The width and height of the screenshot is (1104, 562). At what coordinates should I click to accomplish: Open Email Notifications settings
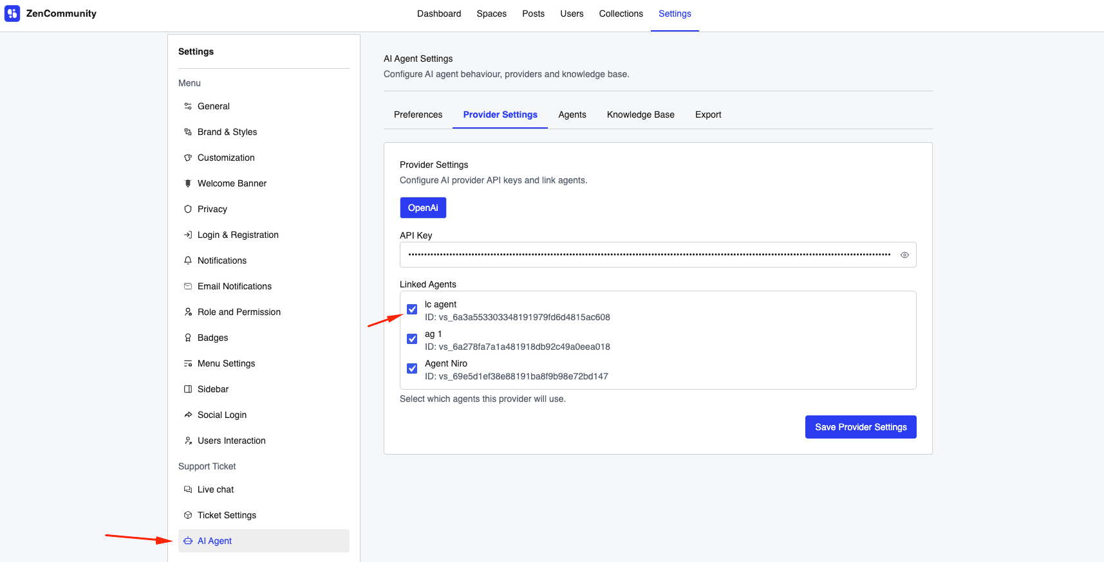264,286
